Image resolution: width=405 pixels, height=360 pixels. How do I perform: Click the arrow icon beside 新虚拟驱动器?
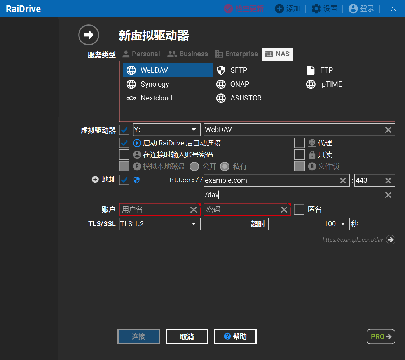pos(89,35)
